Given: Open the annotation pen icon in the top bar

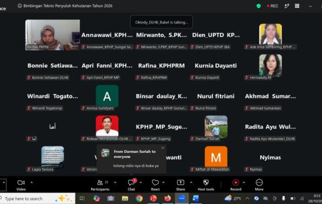Looking at the screenshot, I should 287,6.
